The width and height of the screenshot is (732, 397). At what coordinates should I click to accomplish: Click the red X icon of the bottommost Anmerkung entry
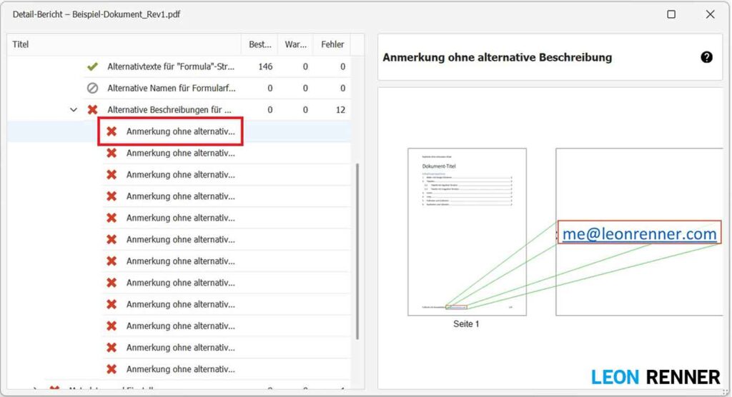pyautogui.click(x=112, y=369)
